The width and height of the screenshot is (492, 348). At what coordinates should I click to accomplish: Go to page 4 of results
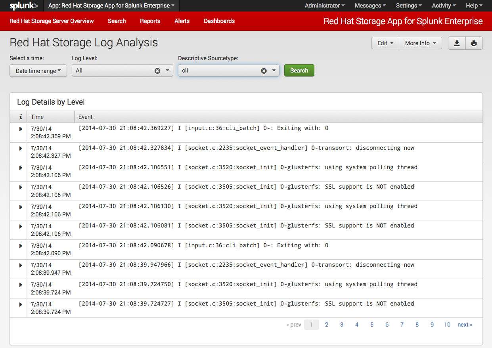pyautogui.click(x=357, y=325)
